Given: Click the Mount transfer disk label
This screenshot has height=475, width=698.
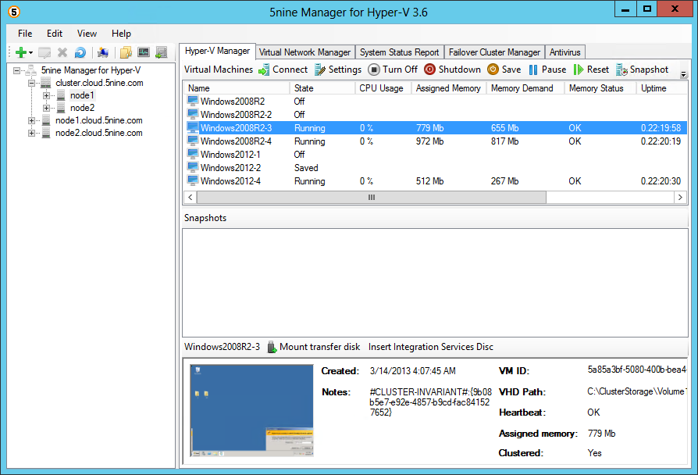Looking at the screenshot, I should click(319, 347).
